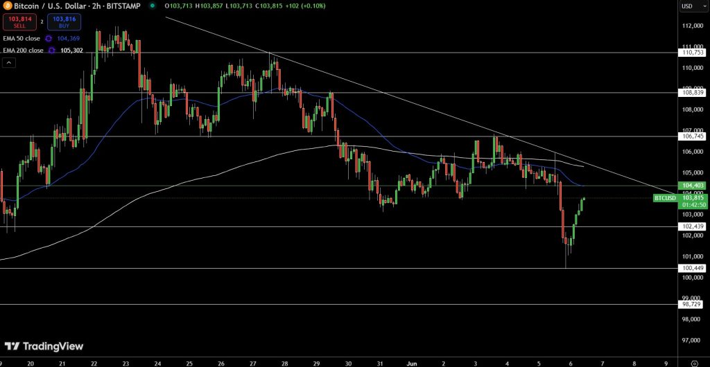Click the Bitcoin symbol logo icon
The image size is (710, 367).
pyautogui.click(x=7, y=6)
